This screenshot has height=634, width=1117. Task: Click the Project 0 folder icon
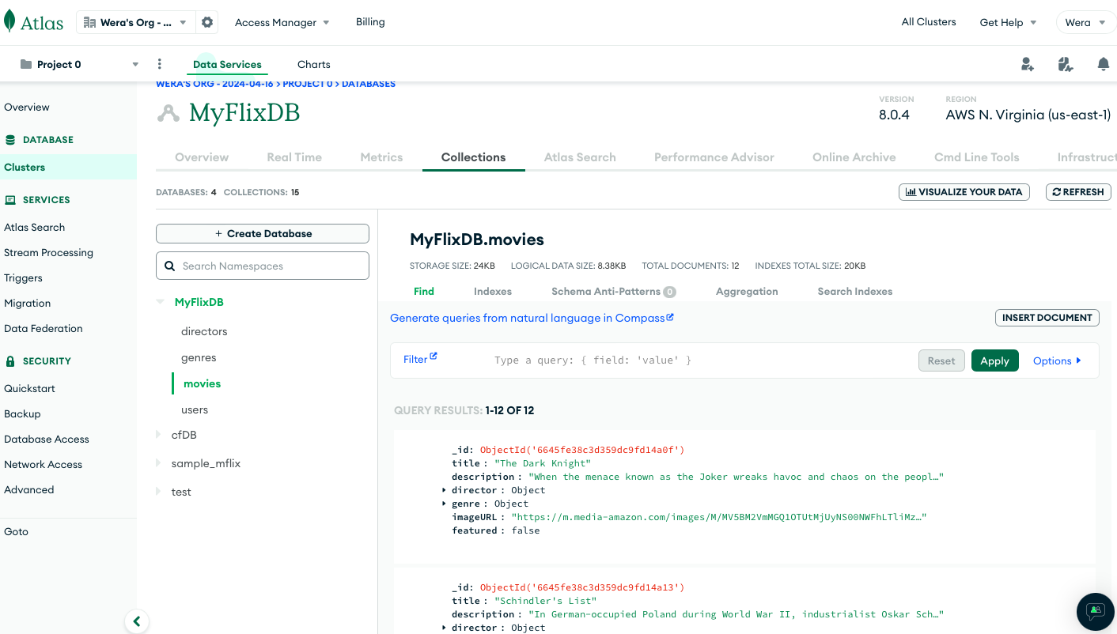(x=26, y=64)
